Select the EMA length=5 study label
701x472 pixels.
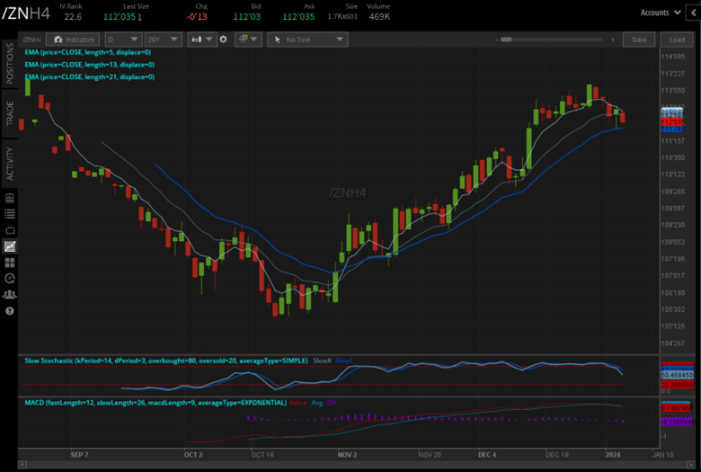click(88, 52)
